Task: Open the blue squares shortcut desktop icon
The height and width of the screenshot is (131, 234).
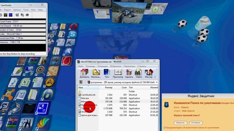Action: (42, 108)
